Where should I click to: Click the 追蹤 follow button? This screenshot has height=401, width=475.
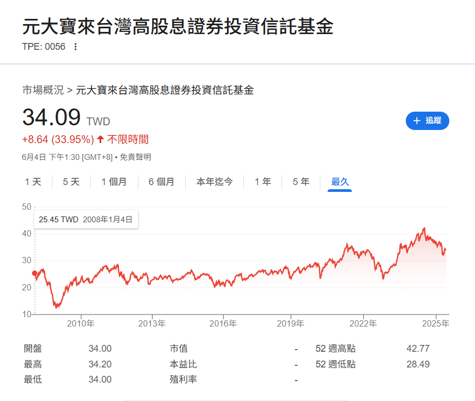[427, 121]
